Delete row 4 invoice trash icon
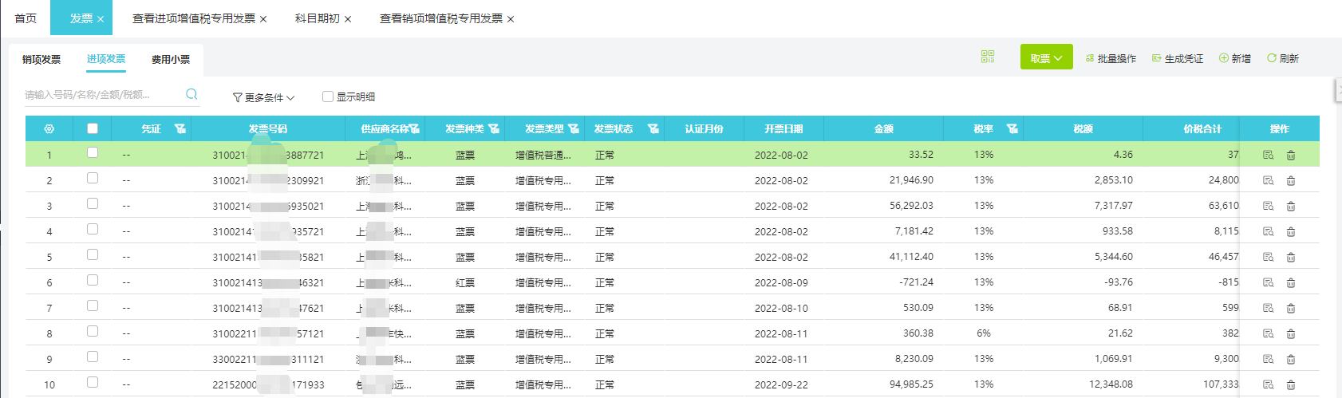The height and width of the screenshot is (398, 1342). pos(1291,231)
